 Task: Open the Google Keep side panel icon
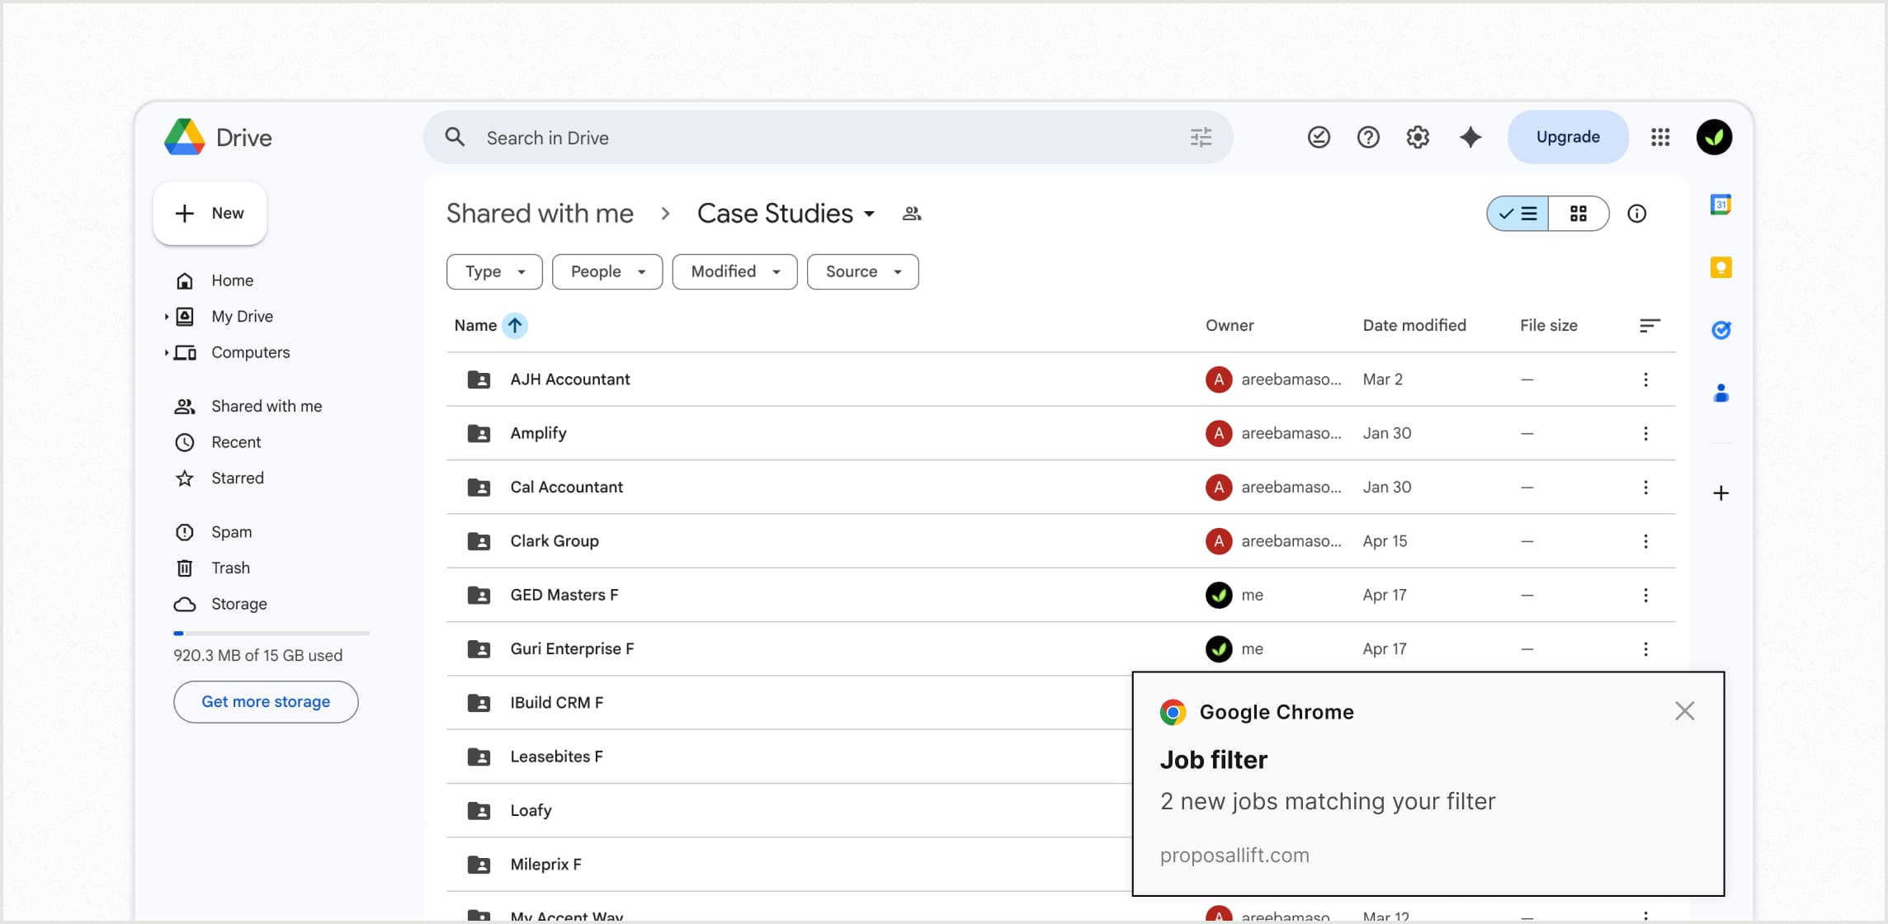1720,267
